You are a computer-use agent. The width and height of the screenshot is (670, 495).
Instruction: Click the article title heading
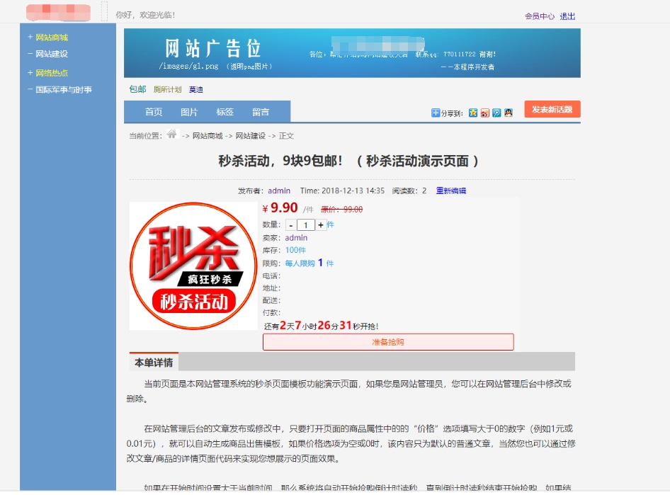click(x=348, y=161)
